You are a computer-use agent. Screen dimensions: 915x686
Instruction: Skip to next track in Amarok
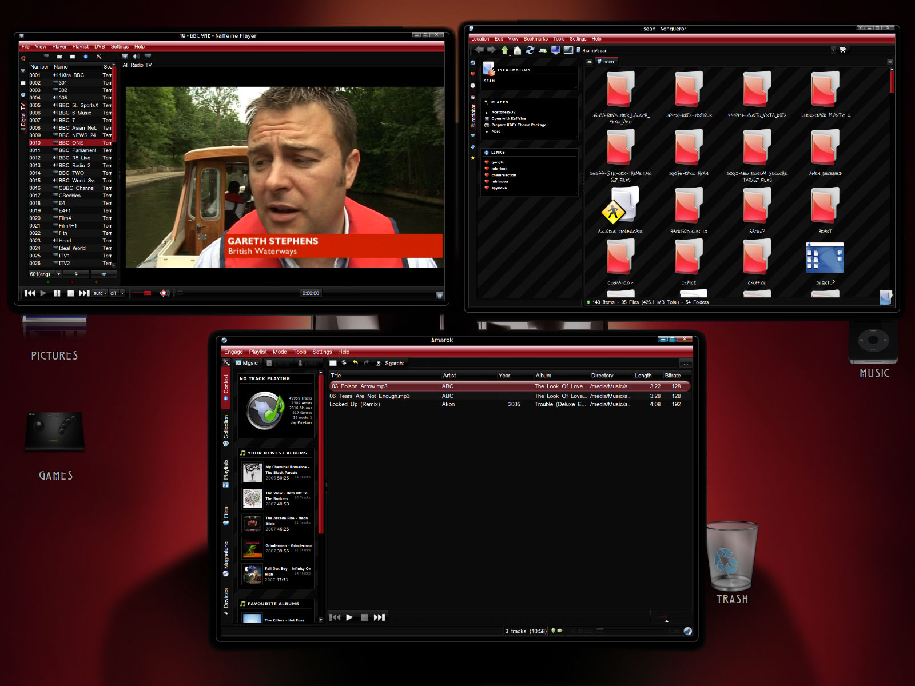click(379, 617)
